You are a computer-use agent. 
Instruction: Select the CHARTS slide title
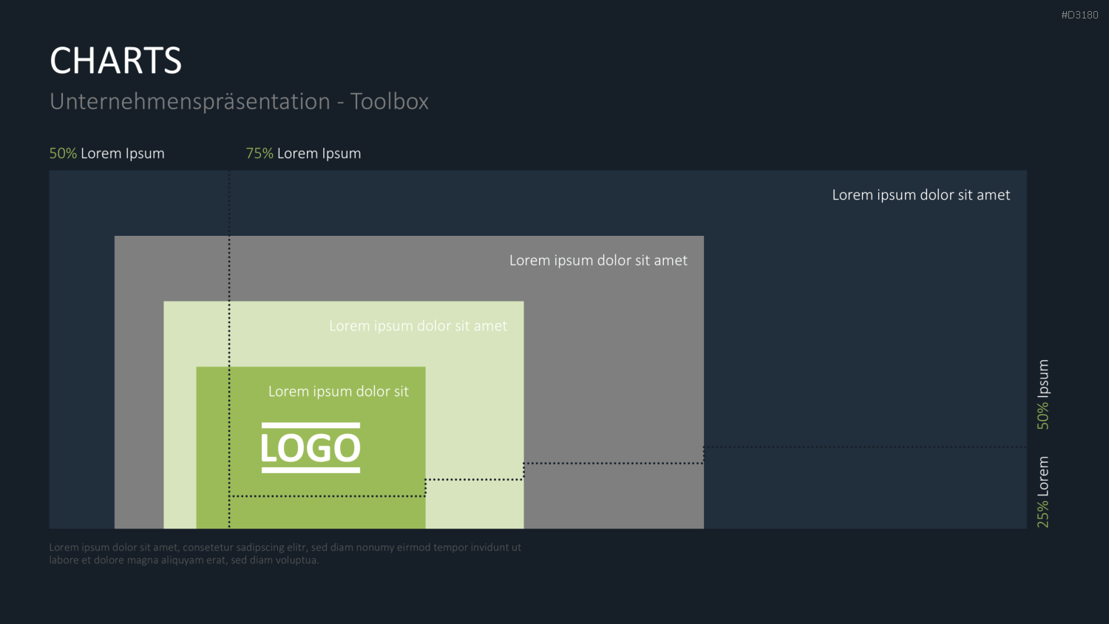point(115,61)
